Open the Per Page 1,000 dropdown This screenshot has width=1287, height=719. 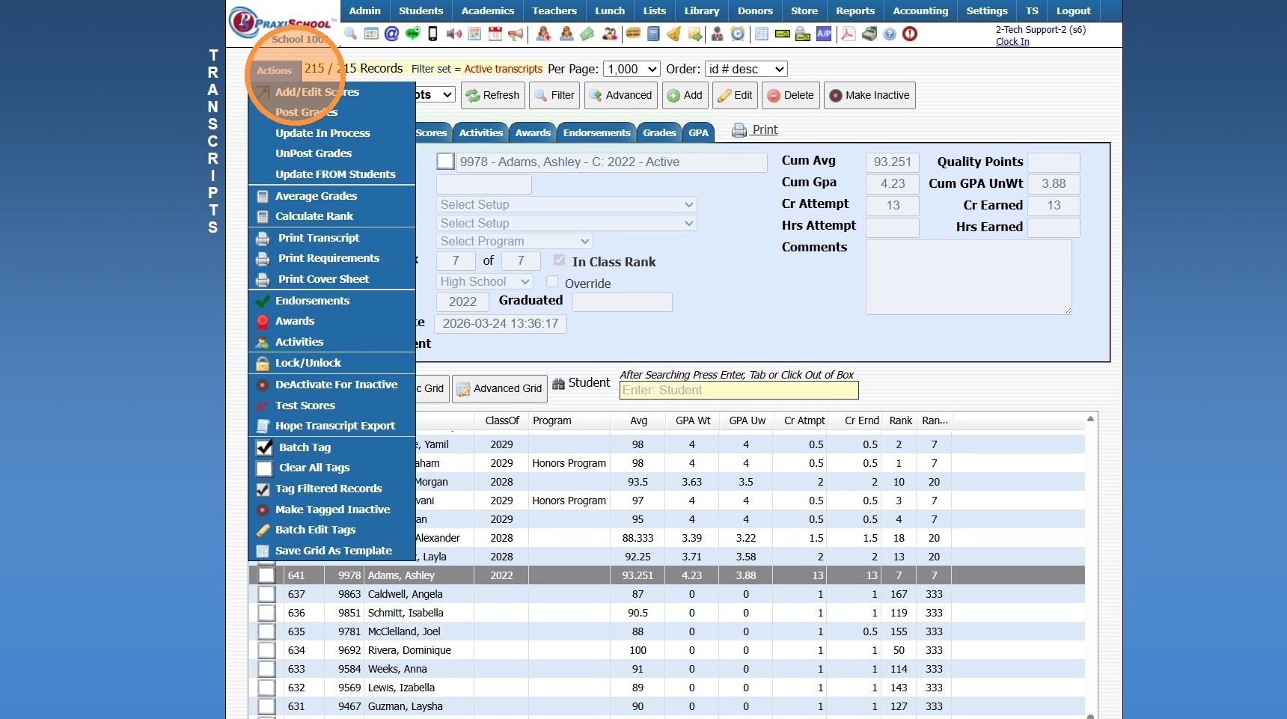(x=632, y=69)
